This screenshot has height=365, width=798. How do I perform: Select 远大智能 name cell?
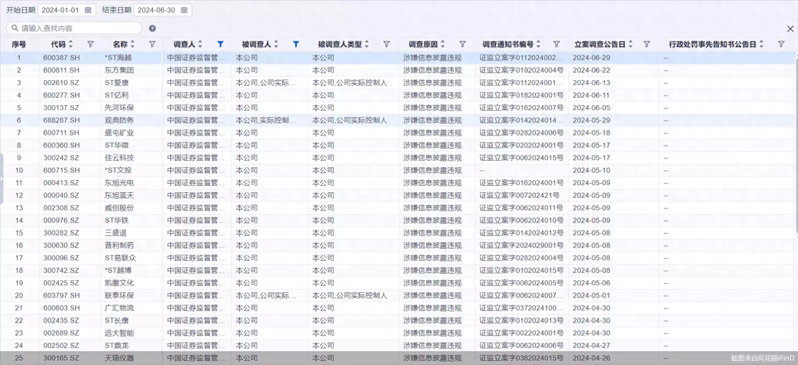coord(119,333)
